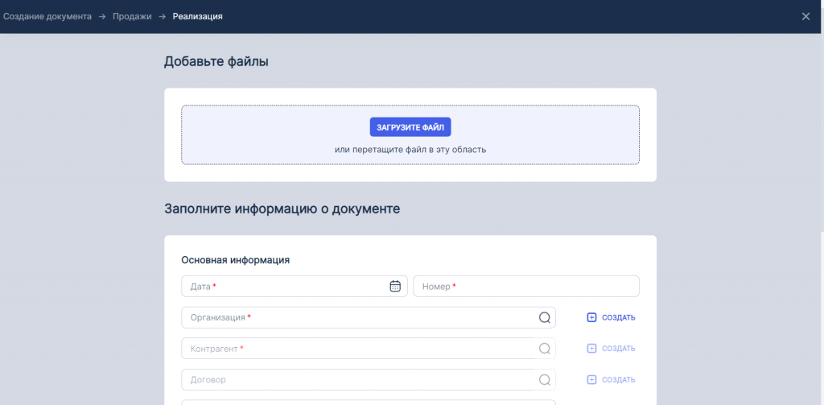Open the Контрагент lookup field
Screen dimensions: 824x405
369,348
